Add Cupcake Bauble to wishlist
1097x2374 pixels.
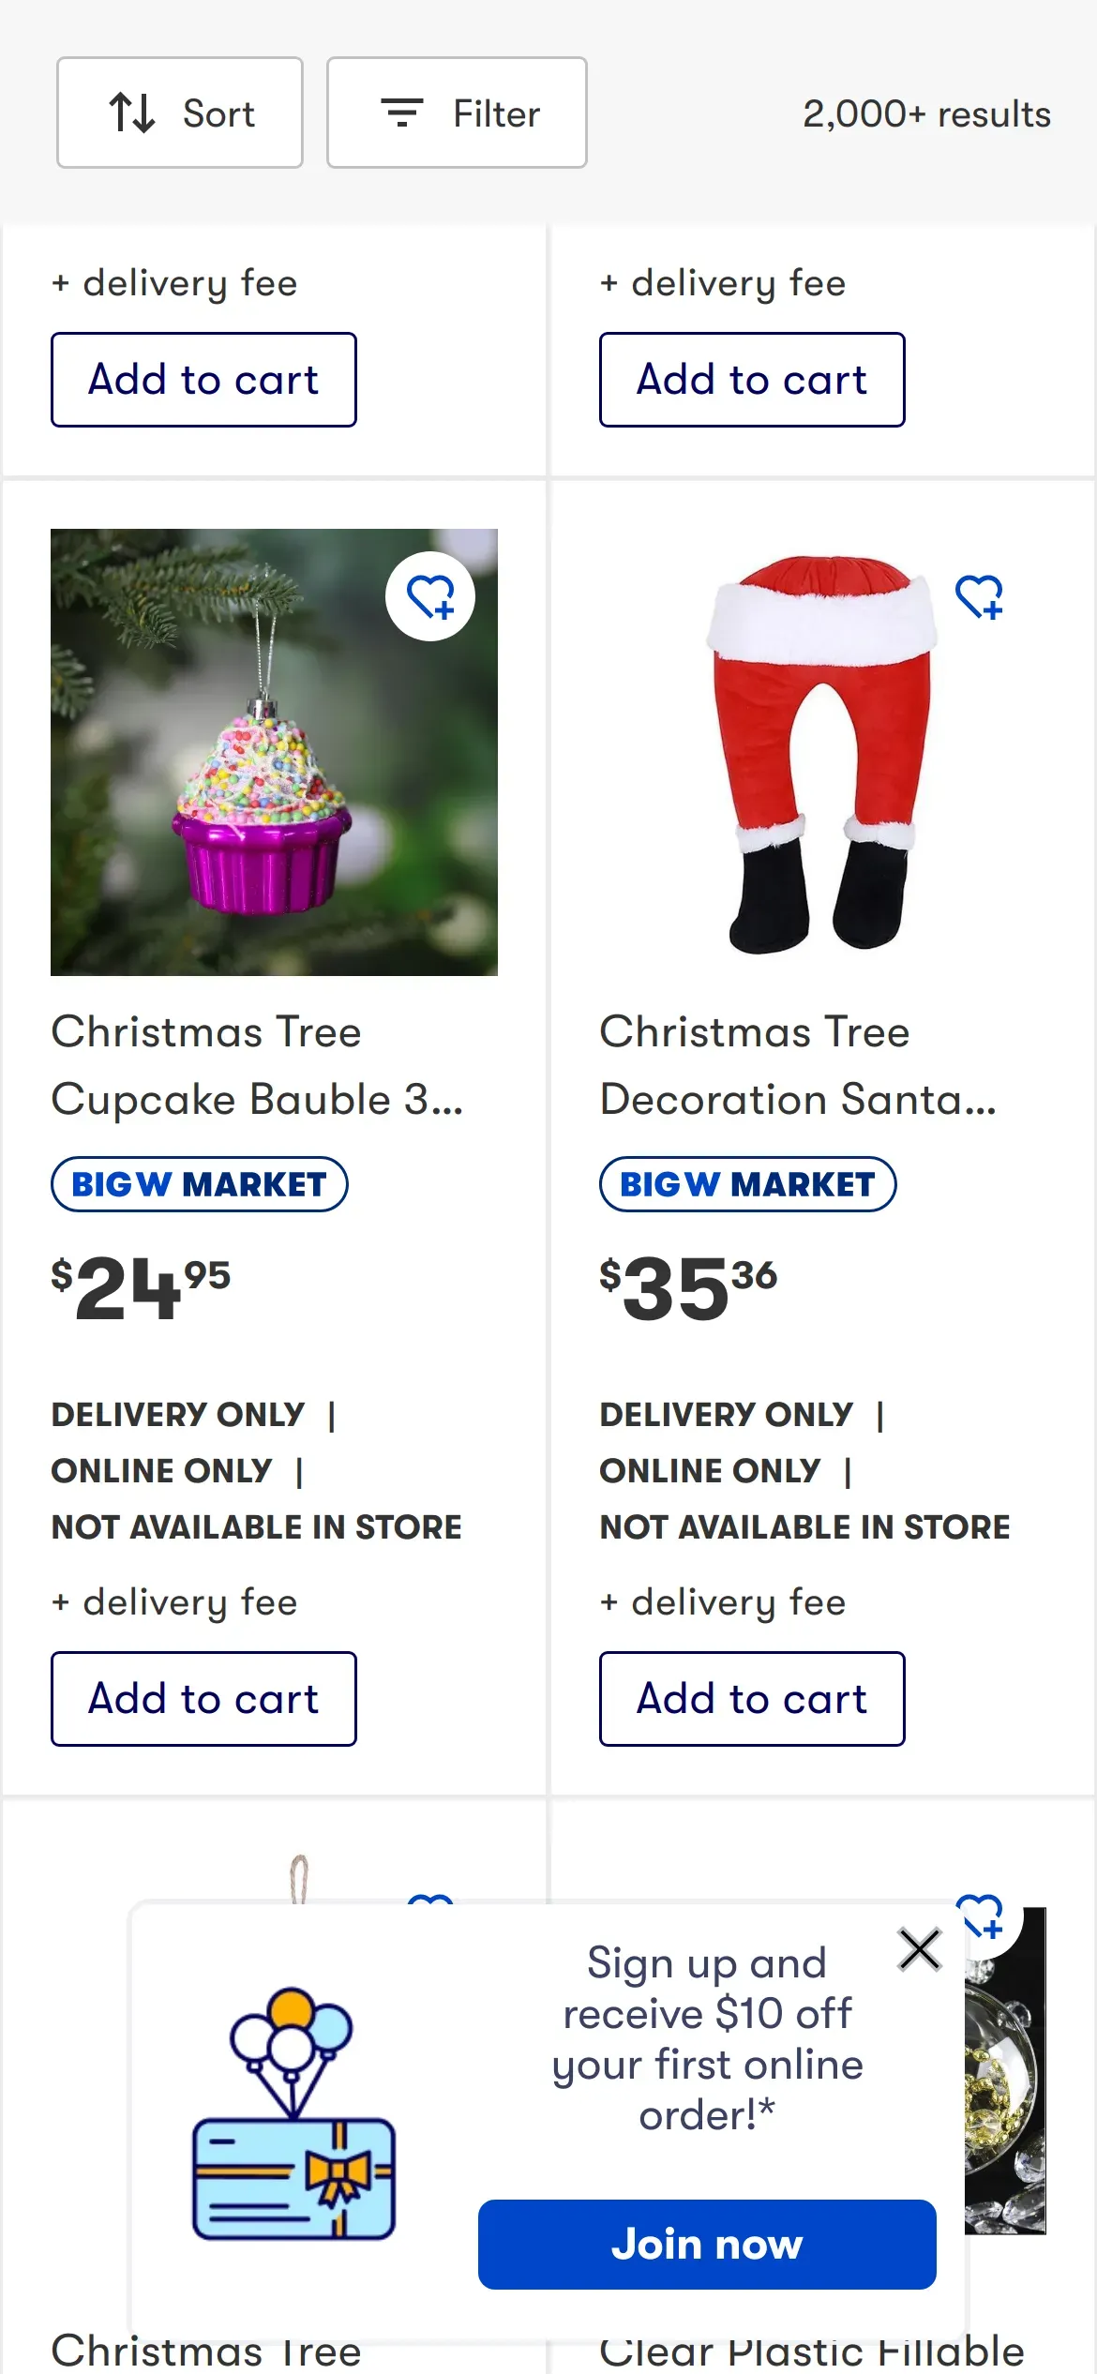(x=430, y=596)
